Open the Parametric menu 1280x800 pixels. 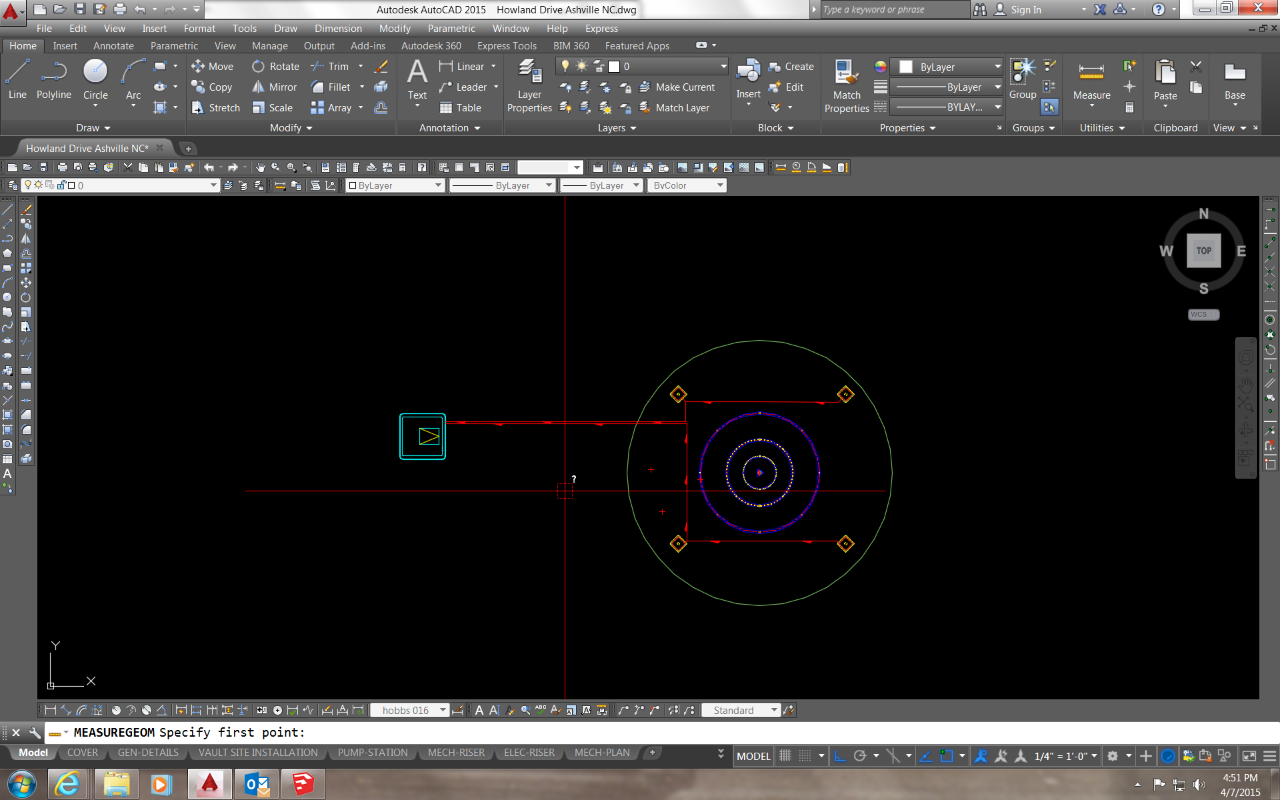point(451,28)
